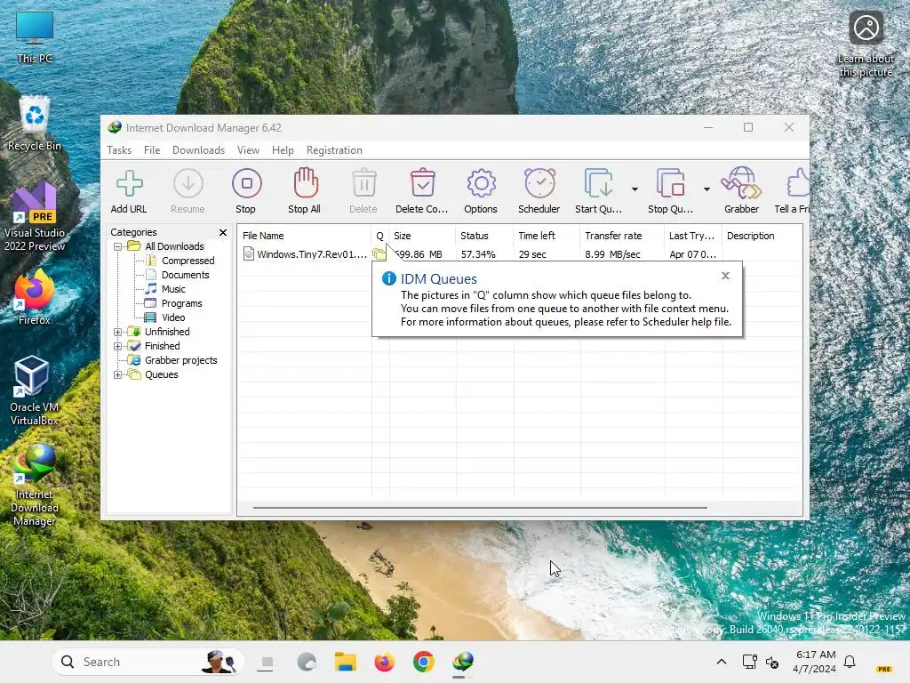910x683 pixels.
Task: Select the Compressed category
Action: click(x=188, y=261)
